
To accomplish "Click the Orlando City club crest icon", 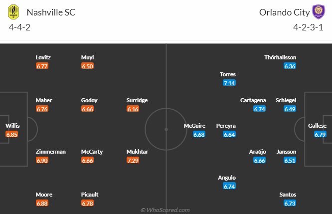I will click(x=318, y=12).
